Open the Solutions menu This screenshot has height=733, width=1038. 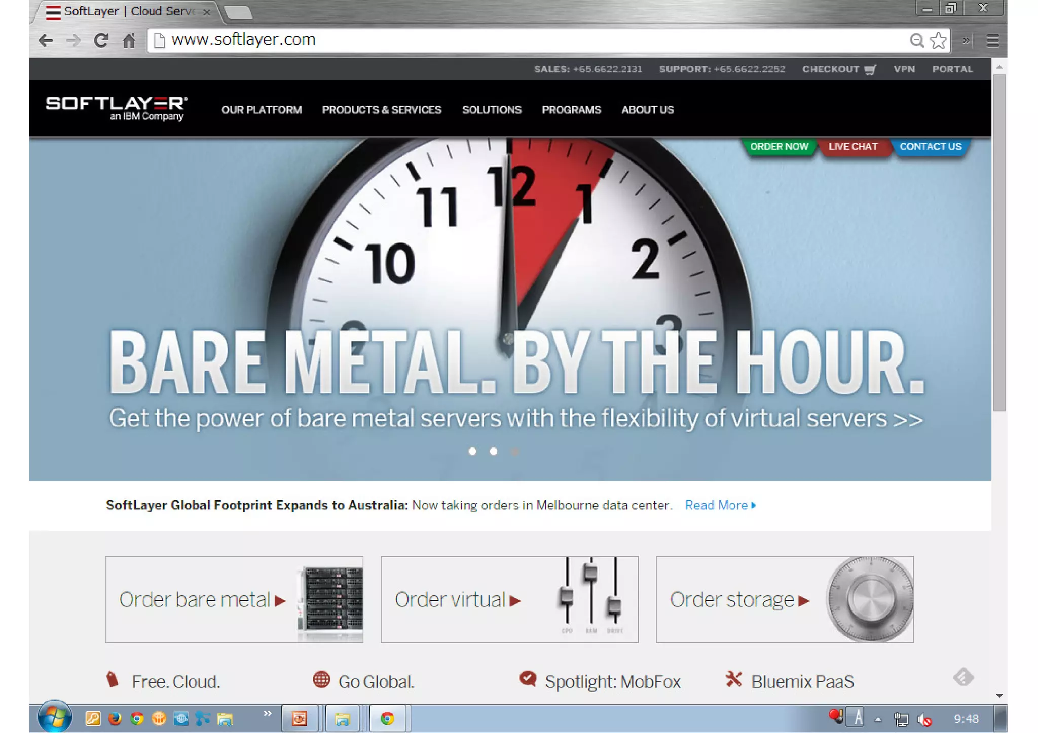pyautogui.click(x=491, y=110)
